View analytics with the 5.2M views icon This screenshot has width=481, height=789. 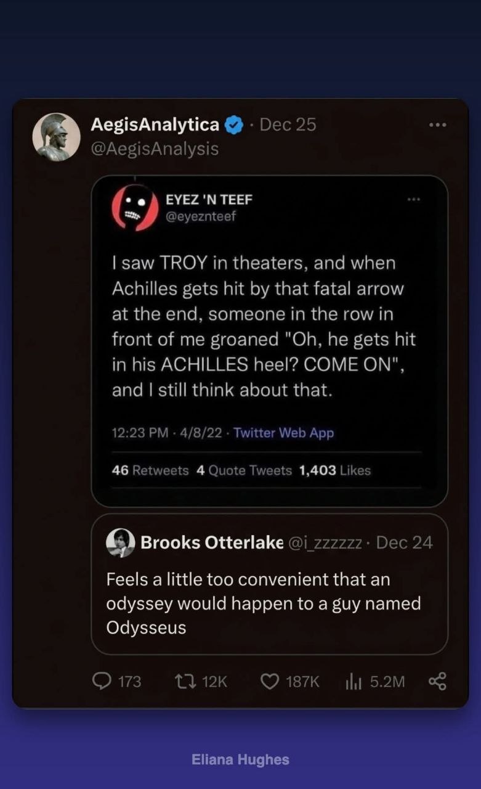pos(352,681)
